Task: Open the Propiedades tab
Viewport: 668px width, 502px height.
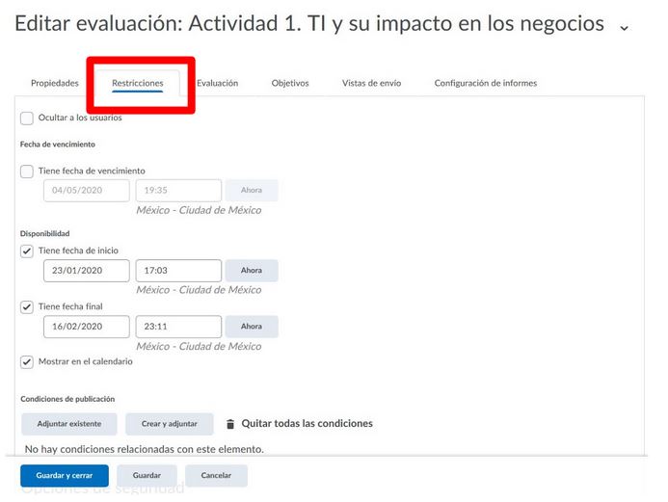Action: (55, 84)
